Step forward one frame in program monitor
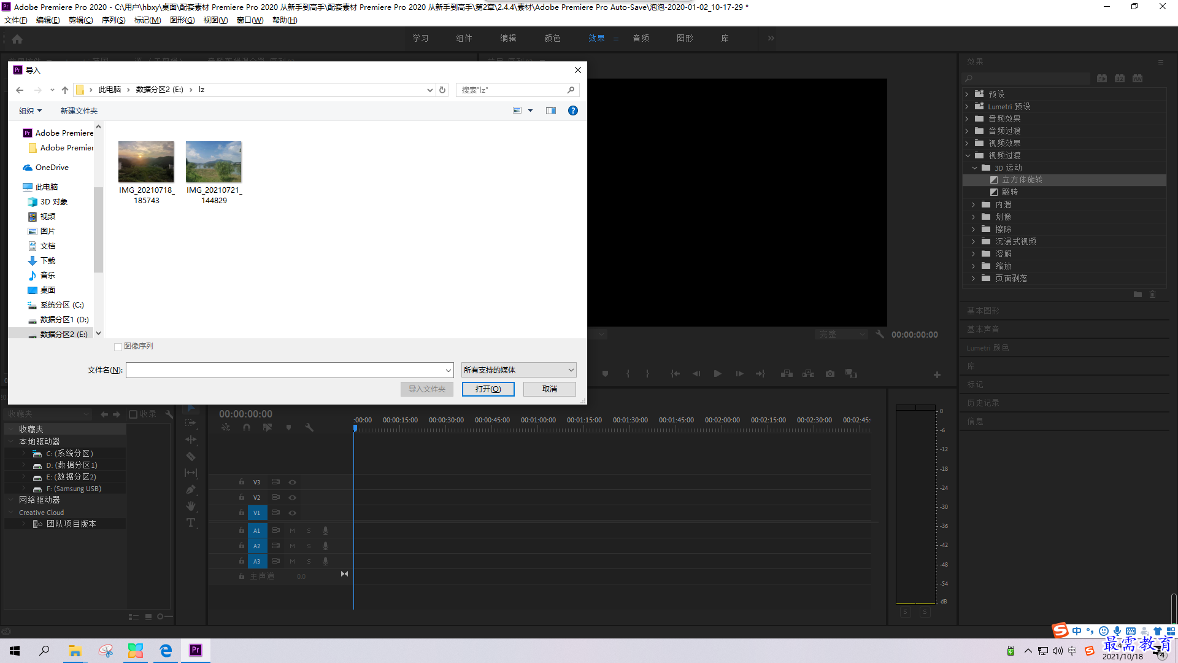Viewport: 1178px width, 663px height. [x=739, y=373]
